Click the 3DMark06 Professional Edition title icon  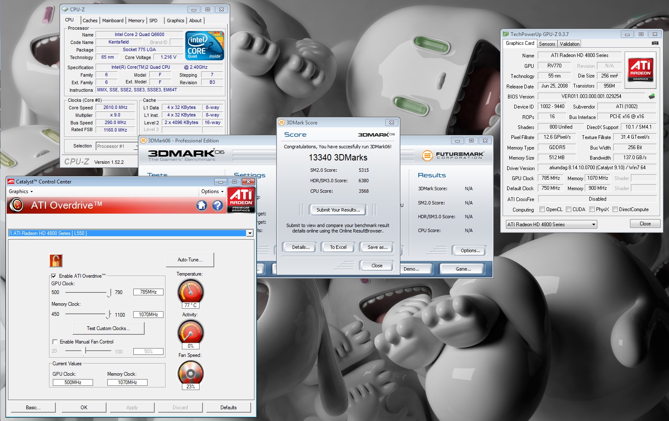tap(143, 140)
